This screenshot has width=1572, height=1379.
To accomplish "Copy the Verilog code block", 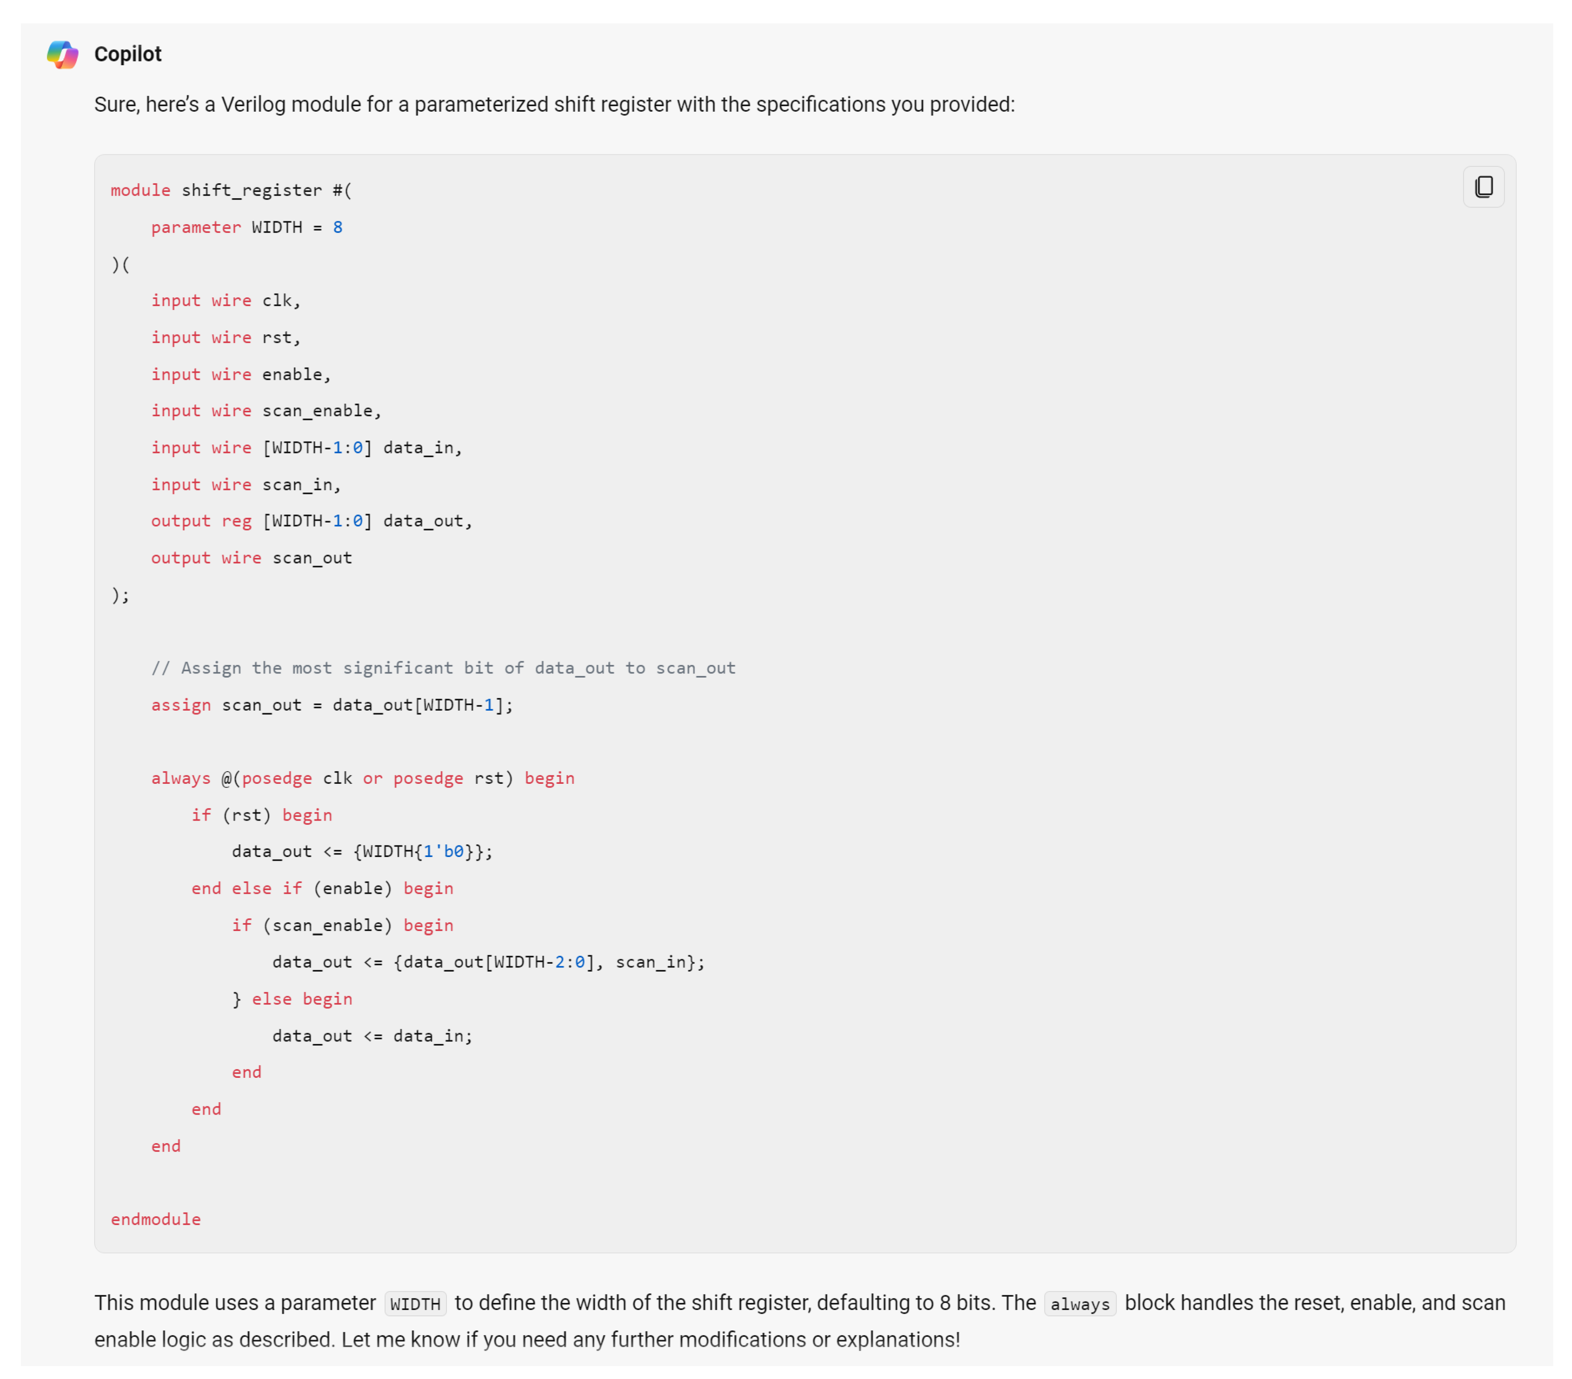I will (1483, 187).
